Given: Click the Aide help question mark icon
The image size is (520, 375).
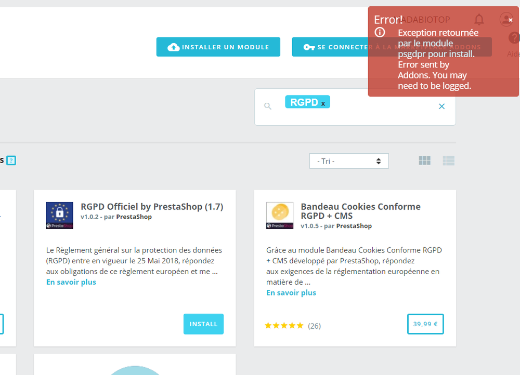Looking at the screenshot, I should pos(514,38).
